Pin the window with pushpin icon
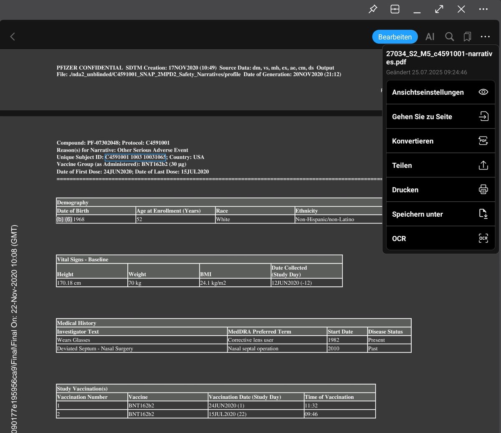 373,9
